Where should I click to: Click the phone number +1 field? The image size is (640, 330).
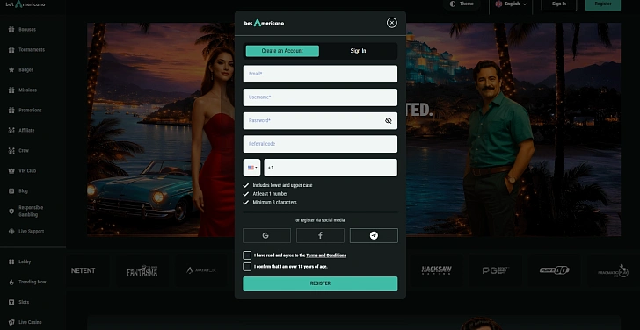331,168
